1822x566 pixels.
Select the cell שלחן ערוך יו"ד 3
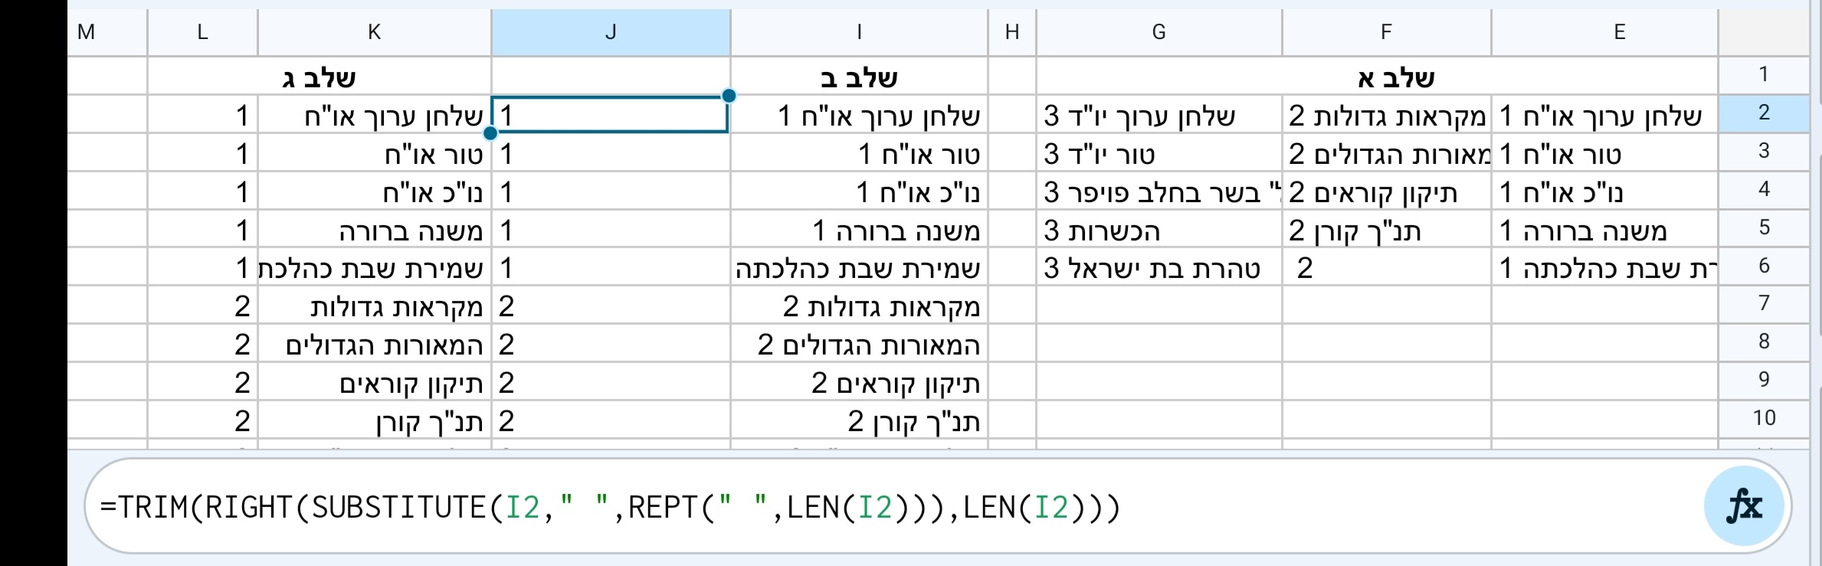click(x=1158, y=116)
